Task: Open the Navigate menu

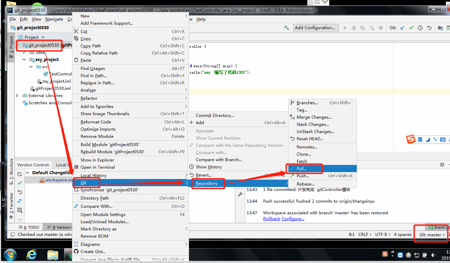Action: tap(54, 19)
